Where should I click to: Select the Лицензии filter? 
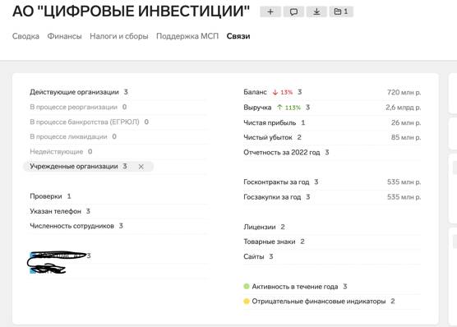[332, 227]
